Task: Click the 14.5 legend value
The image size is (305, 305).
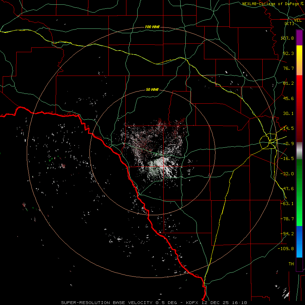Action: click(x=288, y=128)
